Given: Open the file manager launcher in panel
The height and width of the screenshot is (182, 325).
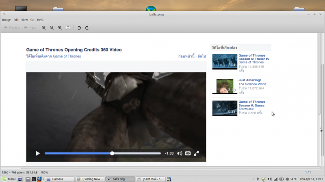Looking at the screenshot, I should [28, 179].
